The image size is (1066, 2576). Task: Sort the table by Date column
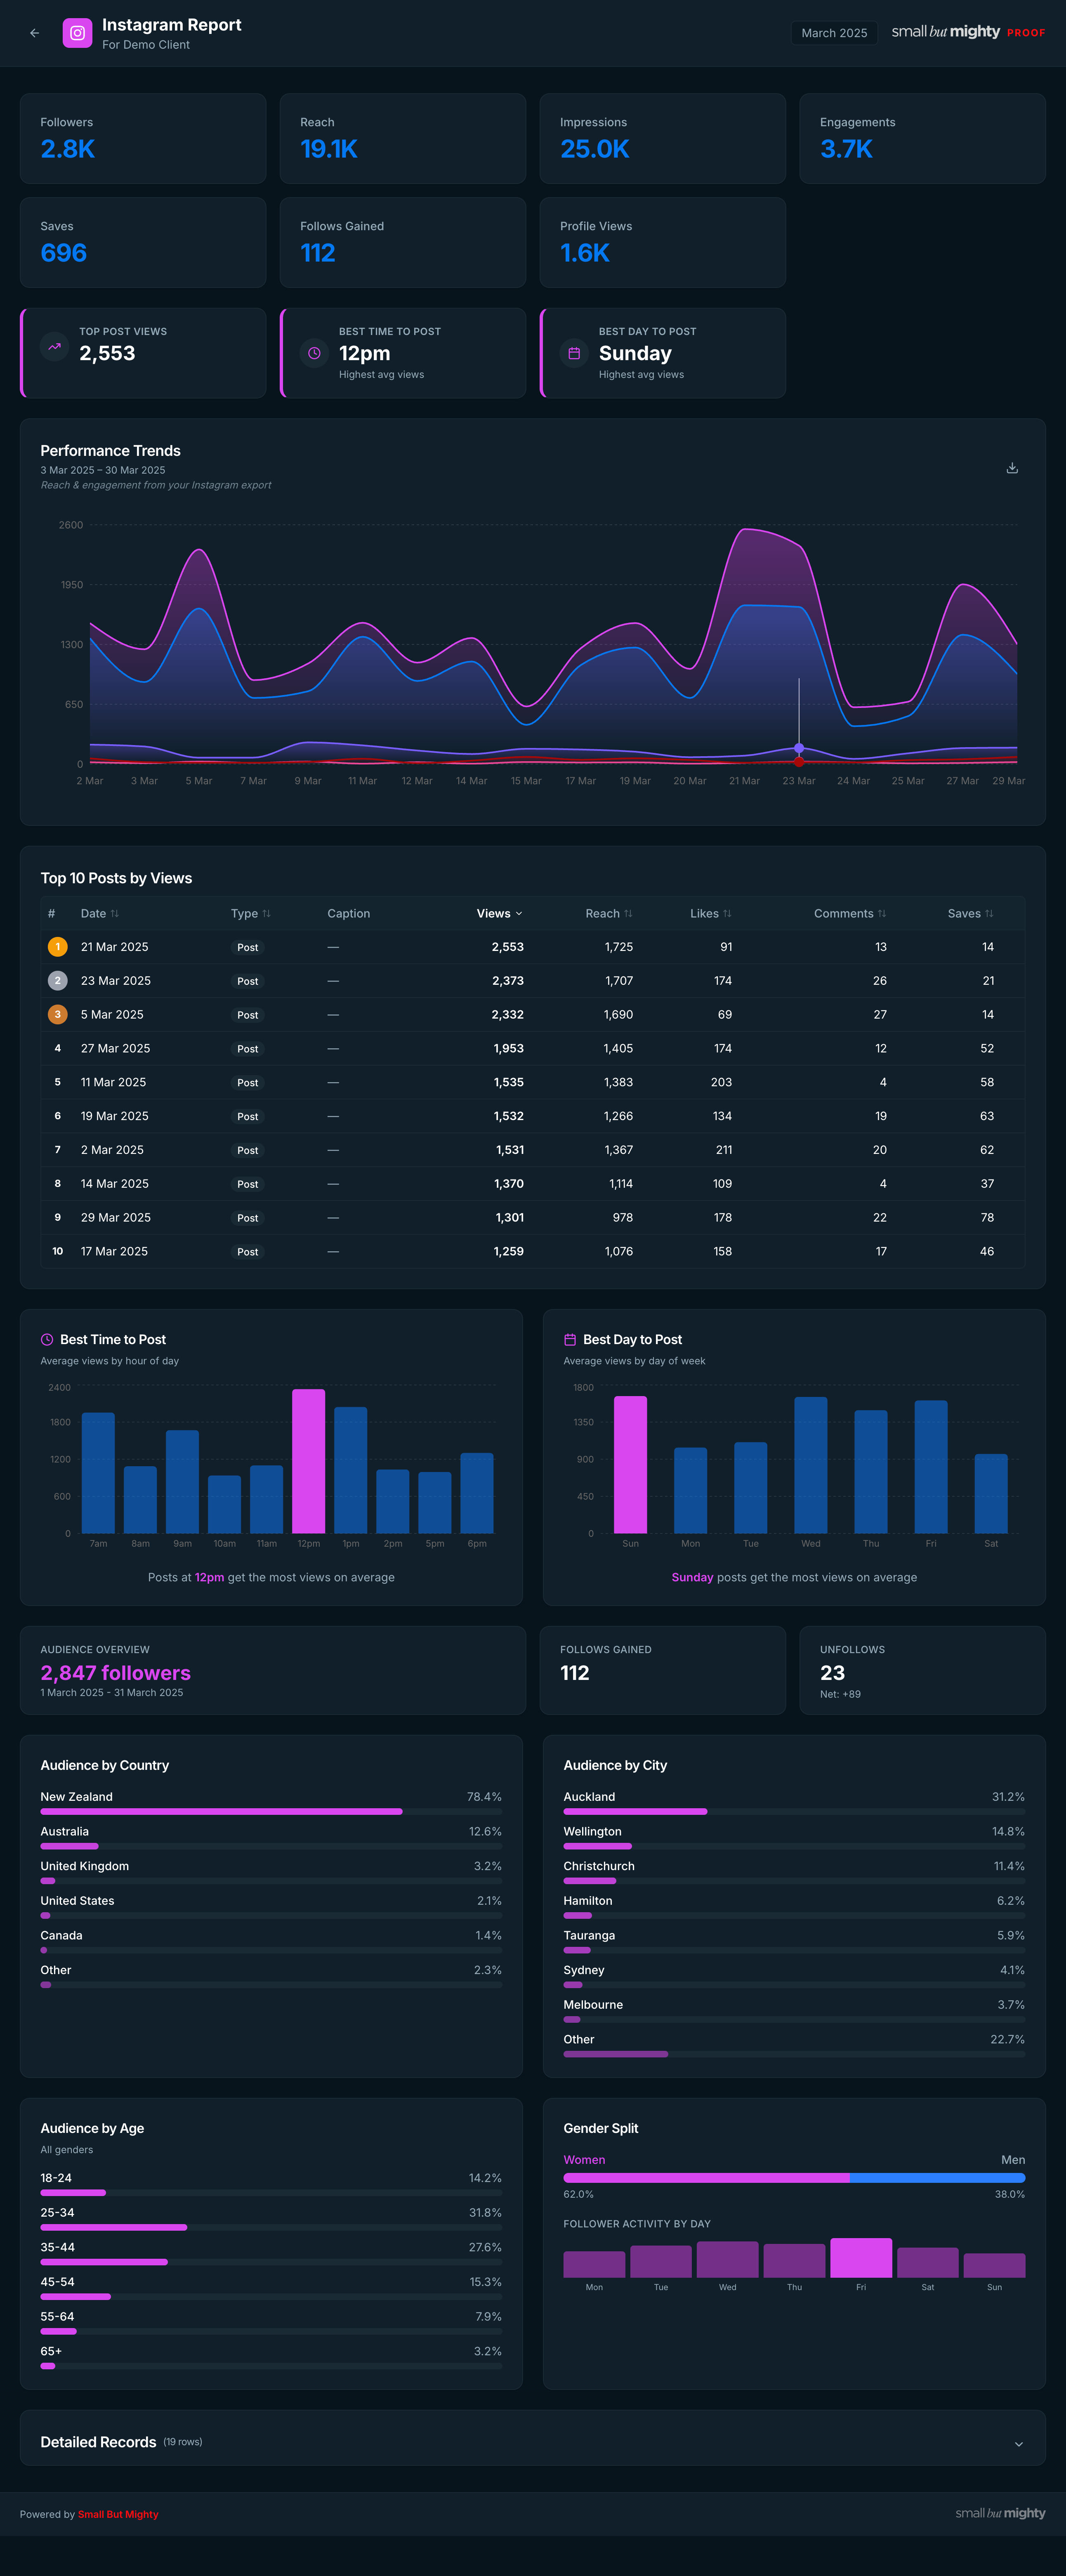pyautogui.click(x=100, y=914)
